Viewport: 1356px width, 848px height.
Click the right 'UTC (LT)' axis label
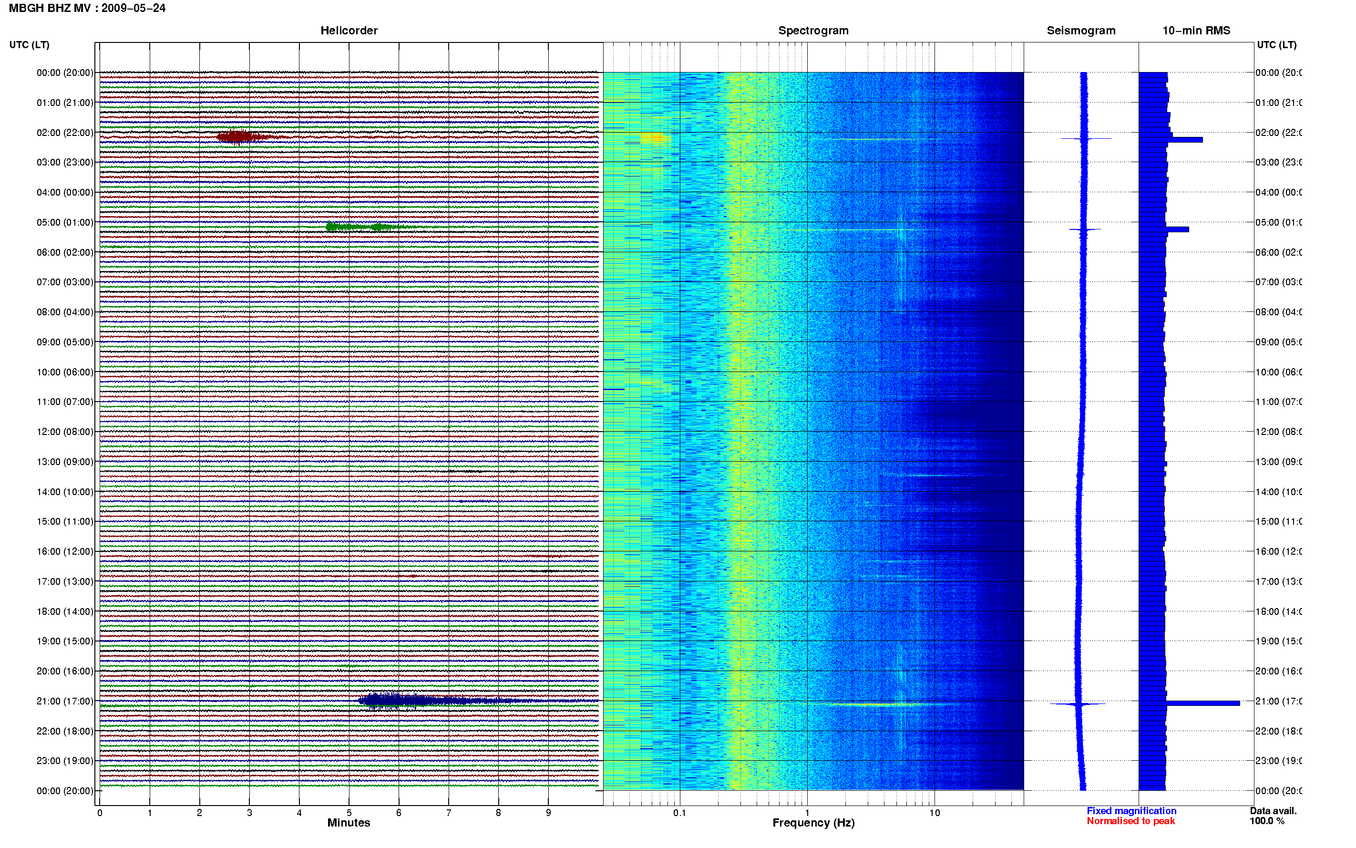click(x=1276, y=45)
